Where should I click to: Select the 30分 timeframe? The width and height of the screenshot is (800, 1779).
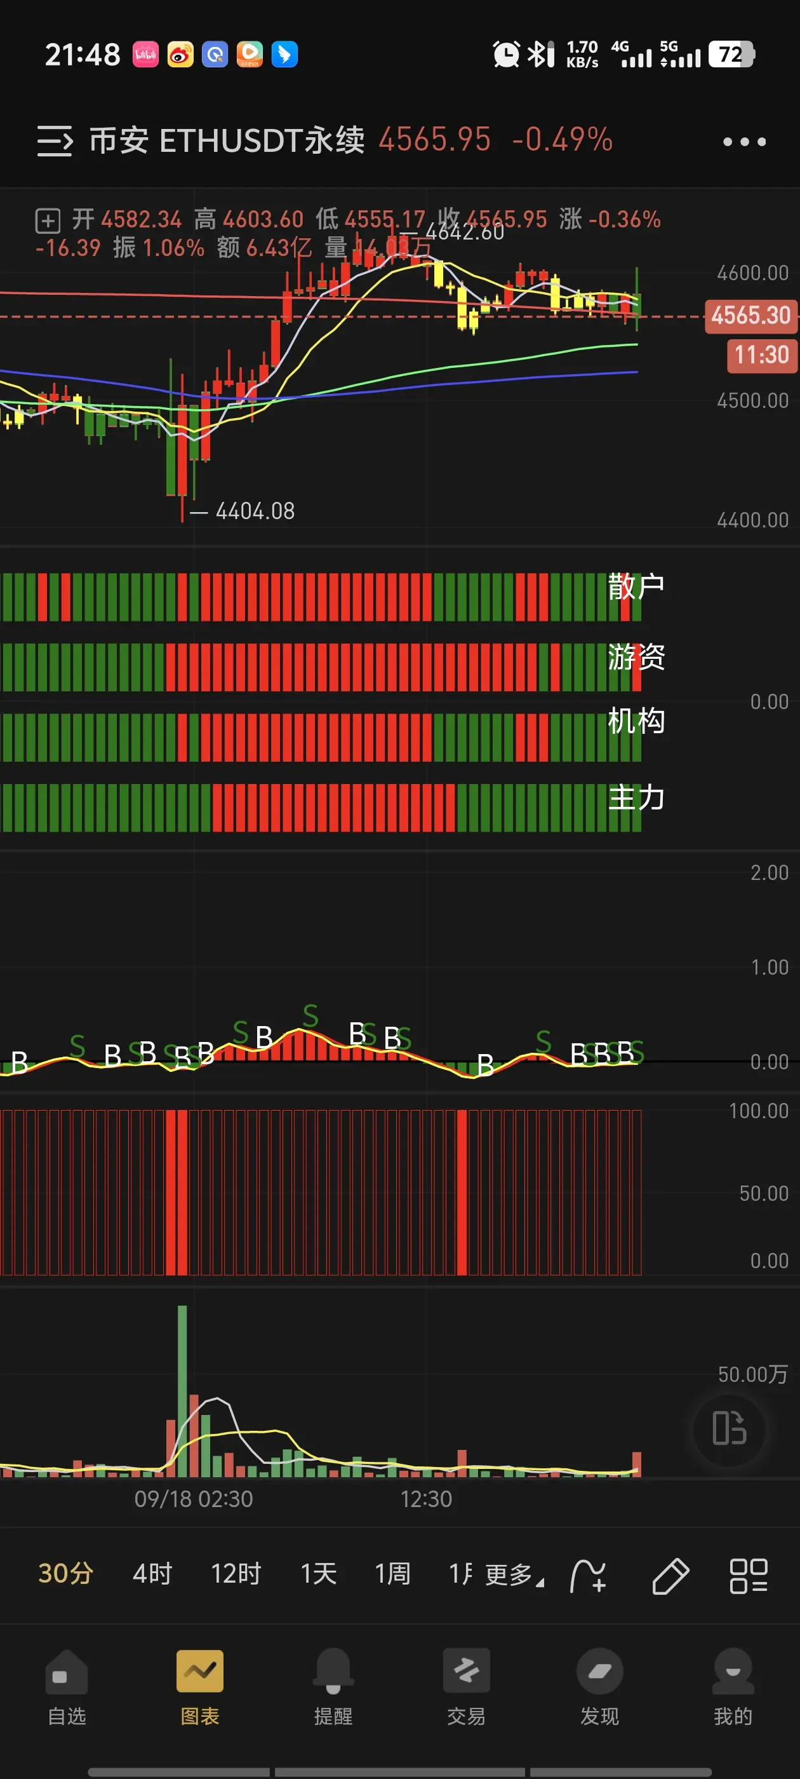(65, 1574)
